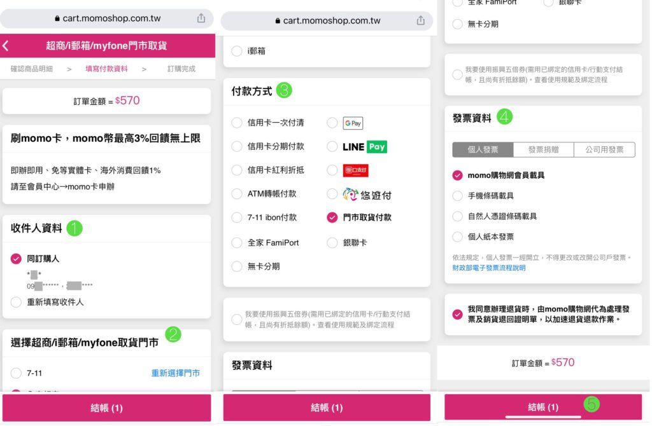
Task: Go to the 確認商品明細 step
Action: pos(32,69)
